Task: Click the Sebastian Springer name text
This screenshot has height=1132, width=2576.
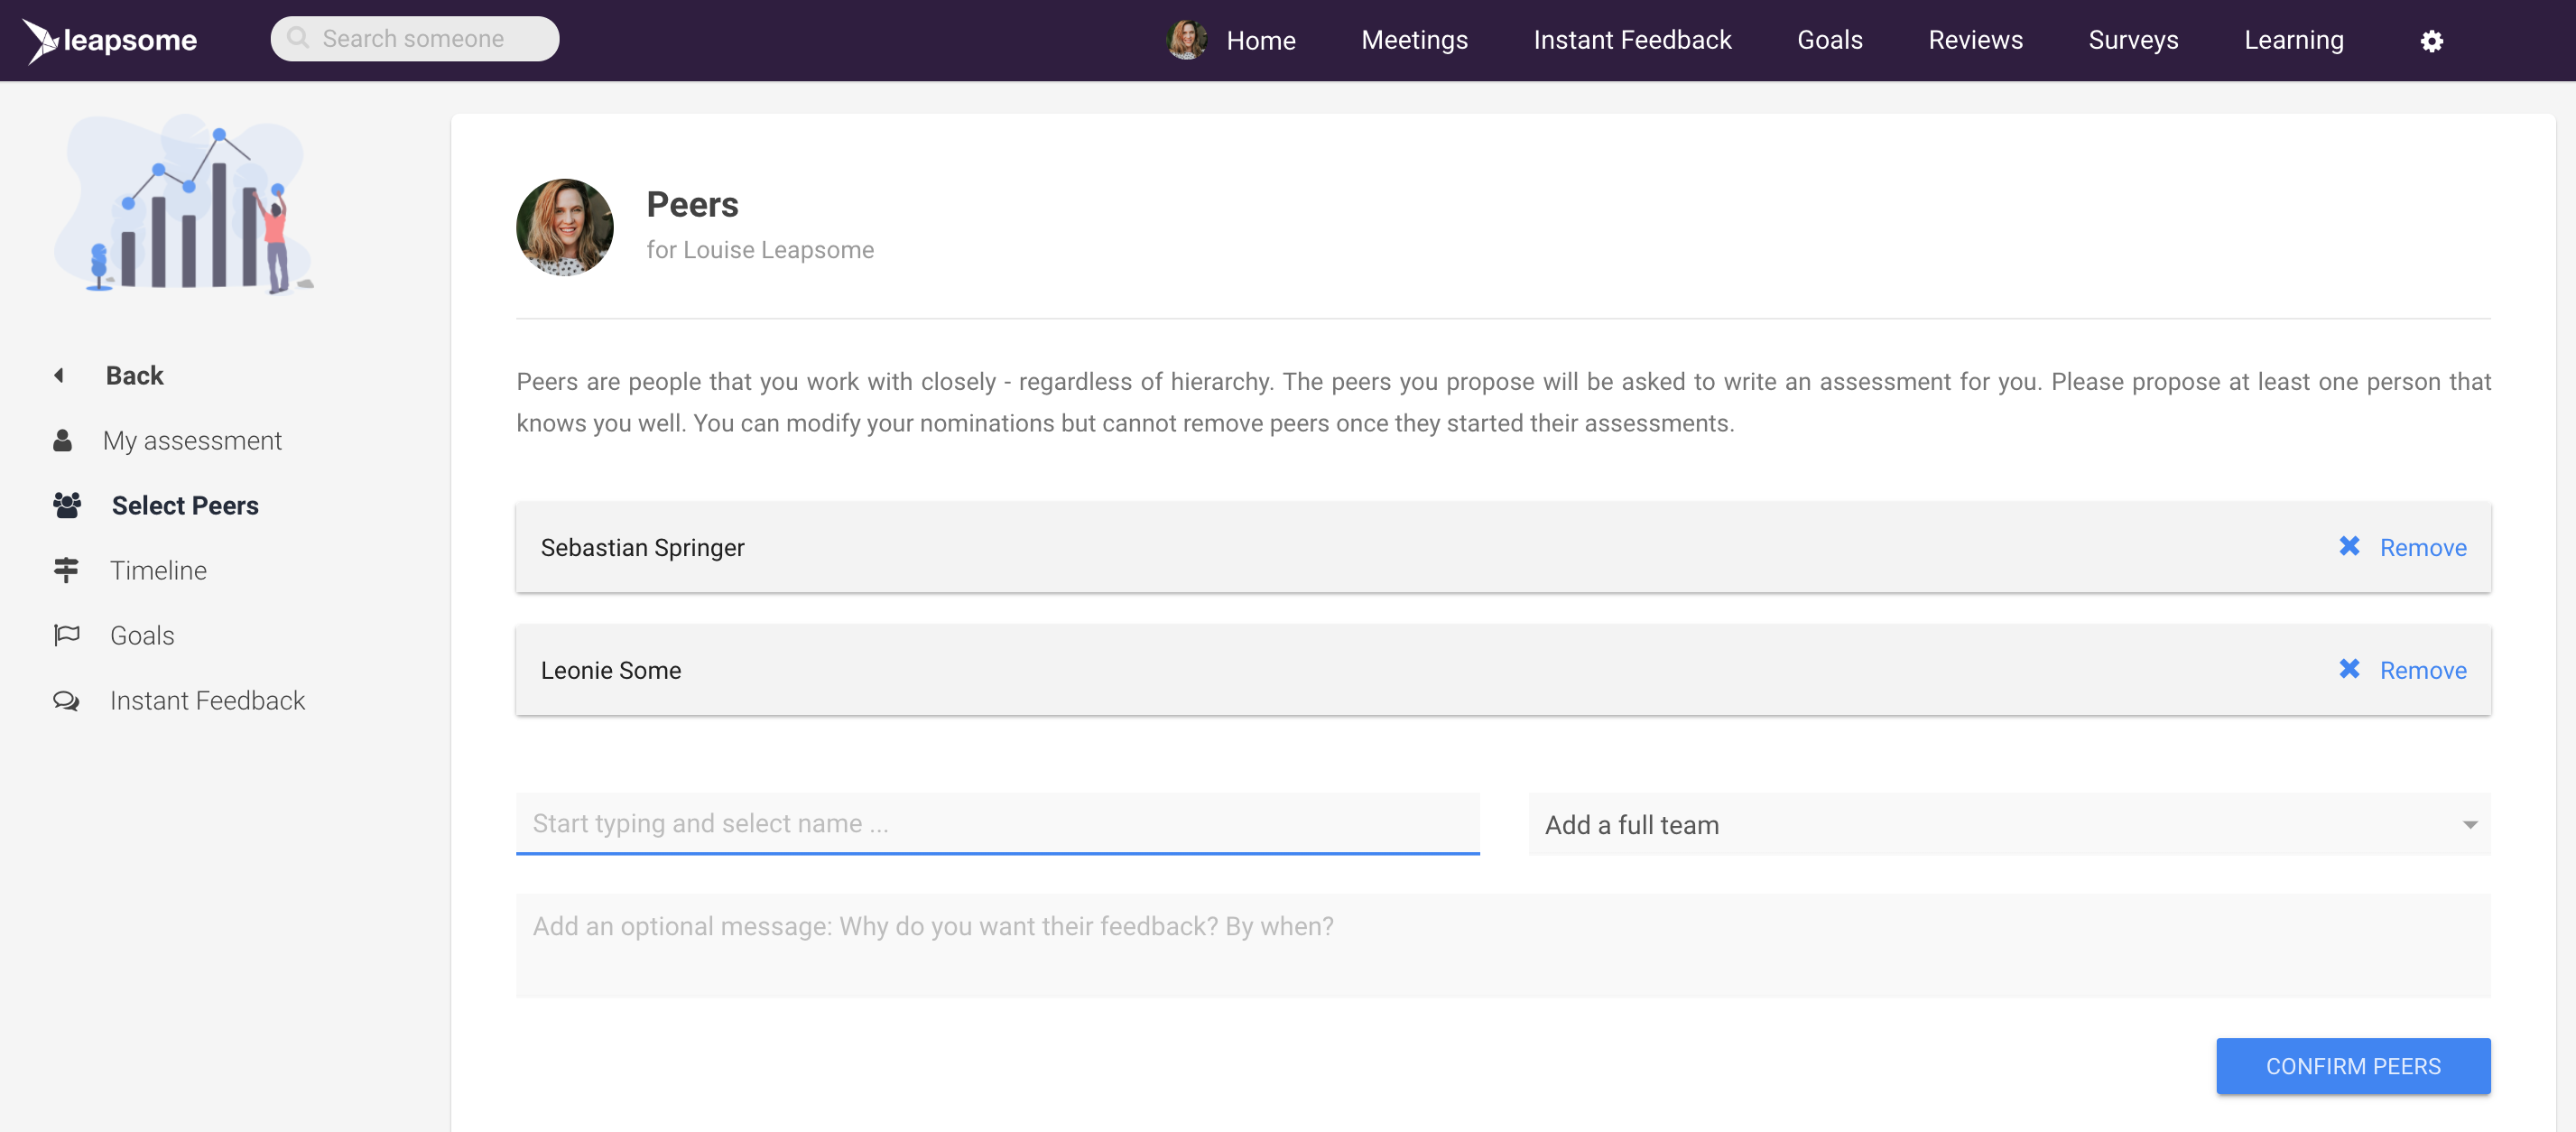Action: (x=642, y=547)
